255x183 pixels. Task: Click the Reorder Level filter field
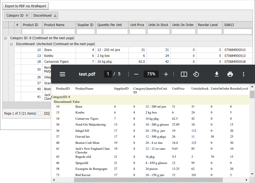pos(209,32)
